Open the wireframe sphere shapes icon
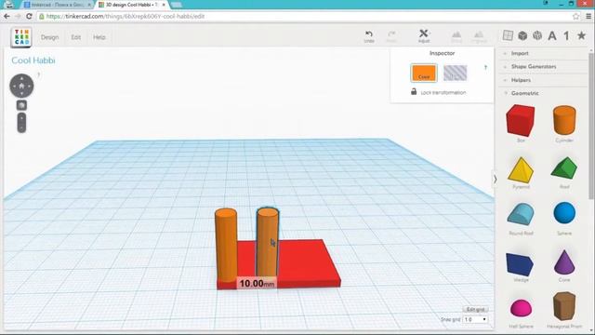Screen dimensions: 595x335 537,35
